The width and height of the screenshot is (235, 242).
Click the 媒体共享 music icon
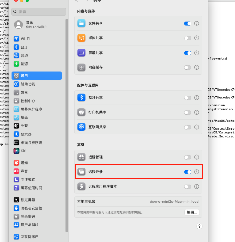81,38
